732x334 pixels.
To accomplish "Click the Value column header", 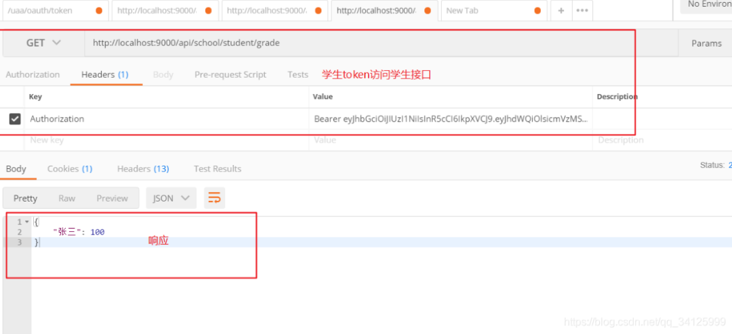I will point(323,97).
